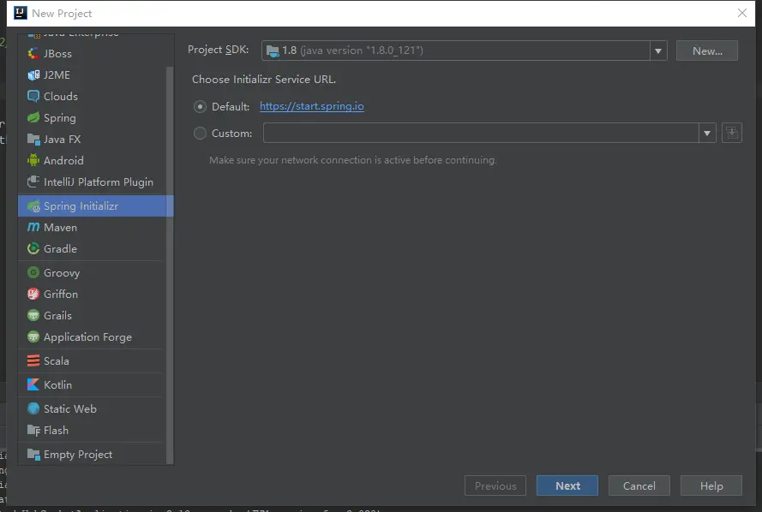Select the Groovy icon
Screen dimensions: 762x512
pos(33,272)
